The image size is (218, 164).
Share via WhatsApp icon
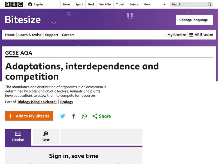pos(84,116)
